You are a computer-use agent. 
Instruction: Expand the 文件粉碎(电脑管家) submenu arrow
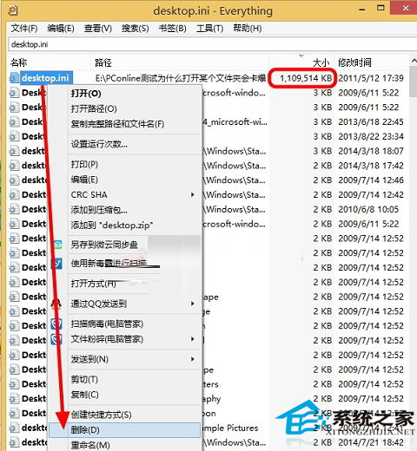(193, 339)
